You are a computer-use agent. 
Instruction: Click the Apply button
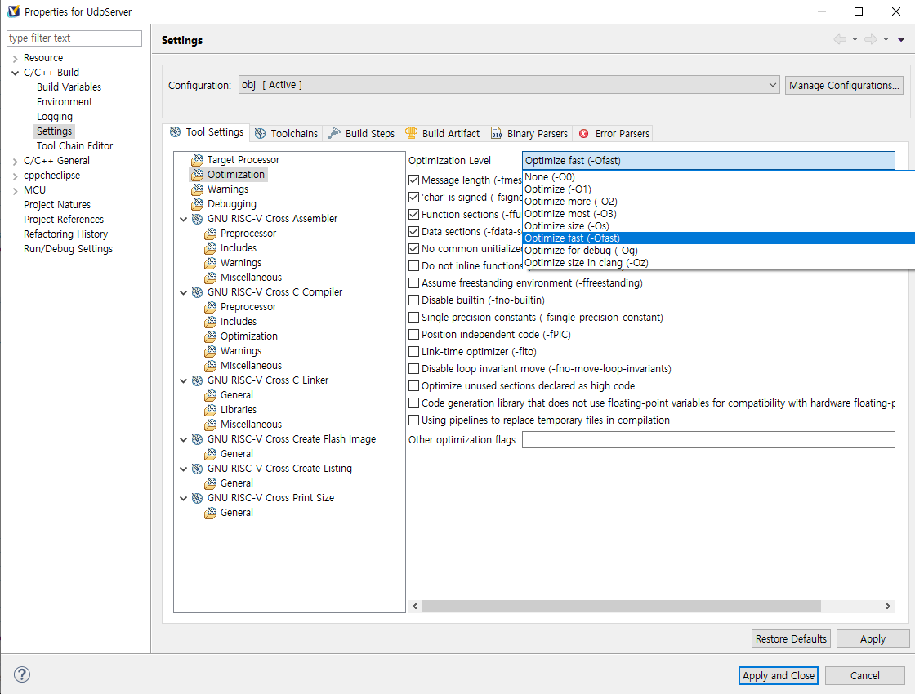873,638
